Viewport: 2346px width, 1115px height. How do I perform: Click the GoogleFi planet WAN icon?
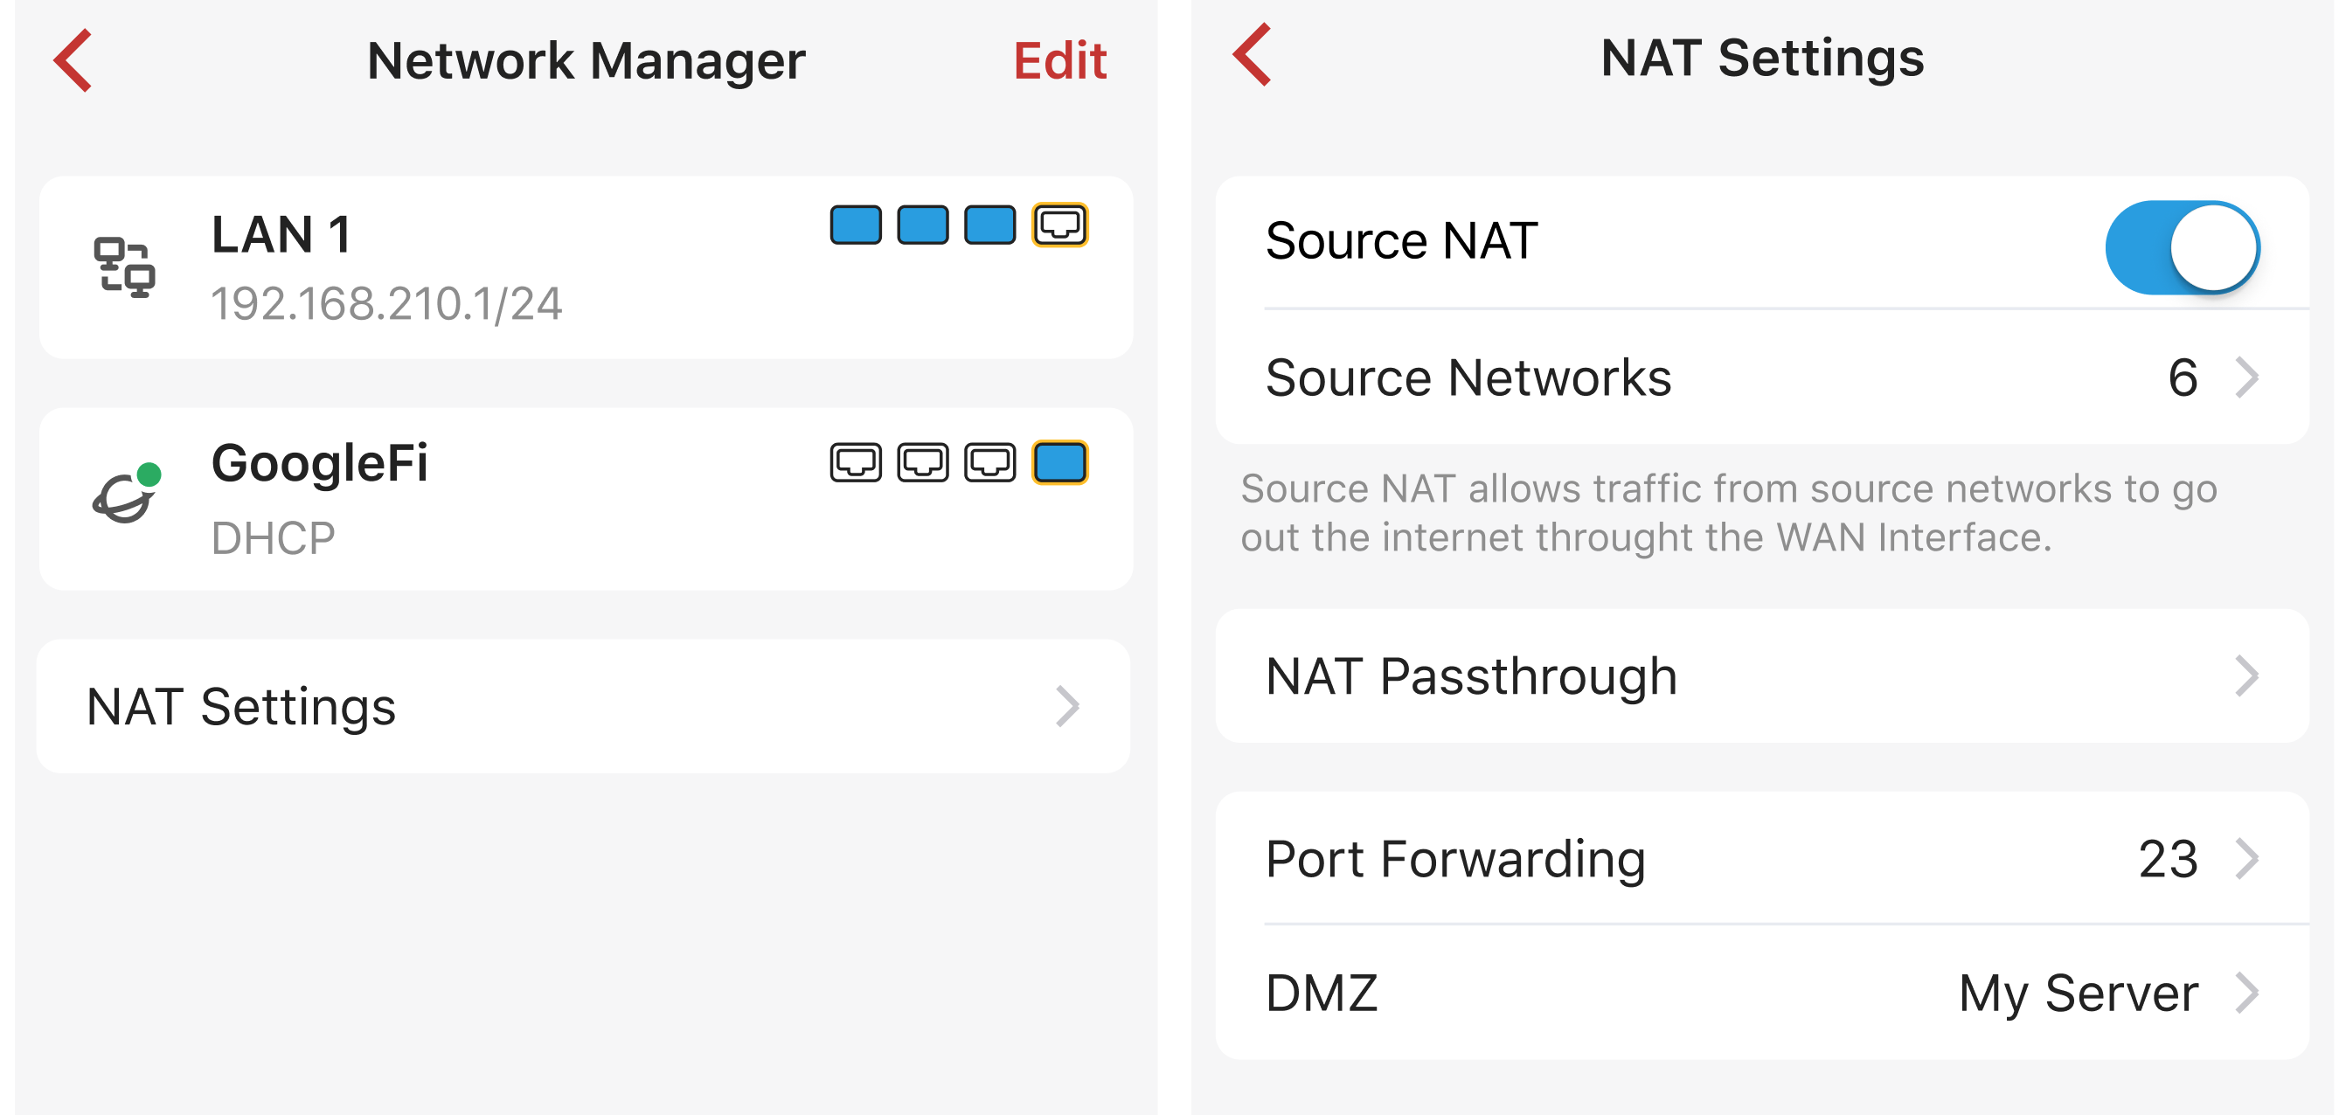[127, 495]
